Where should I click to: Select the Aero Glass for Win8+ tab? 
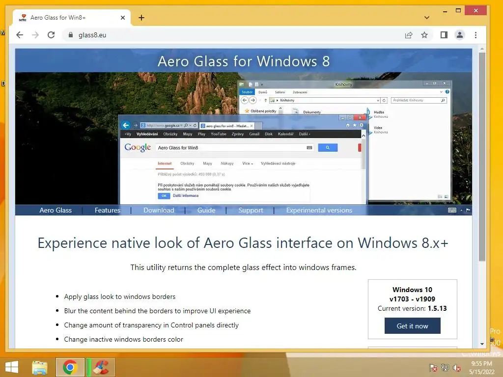click(72, 18)
